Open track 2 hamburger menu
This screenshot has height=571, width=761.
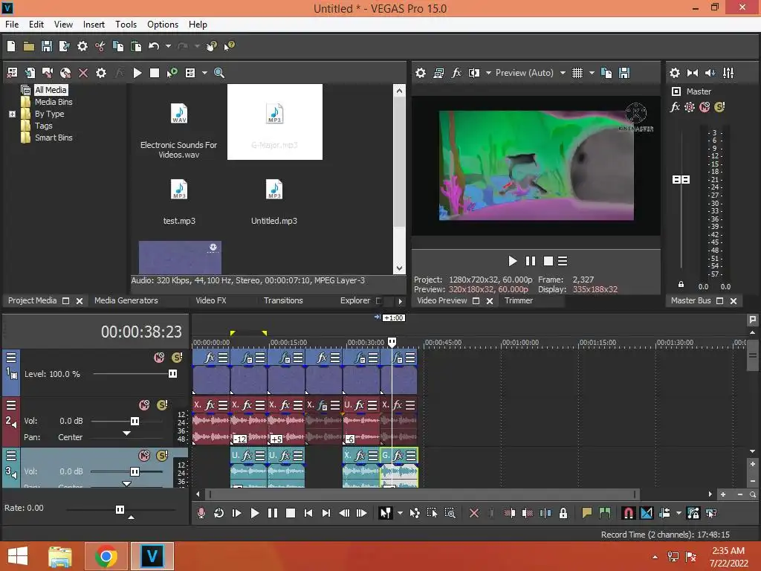click(x=11, y=405)
